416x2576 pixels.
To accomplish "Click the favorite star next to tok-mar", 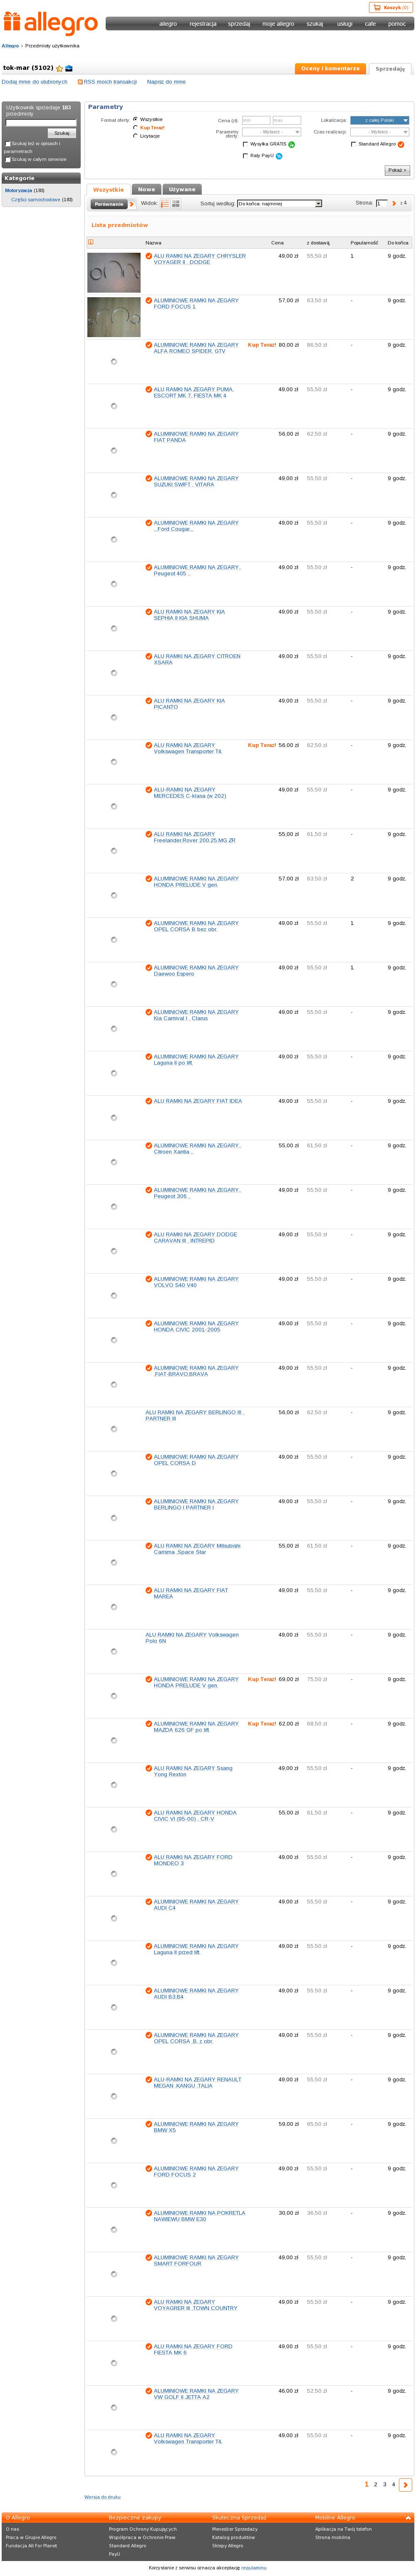I will 59,68.
